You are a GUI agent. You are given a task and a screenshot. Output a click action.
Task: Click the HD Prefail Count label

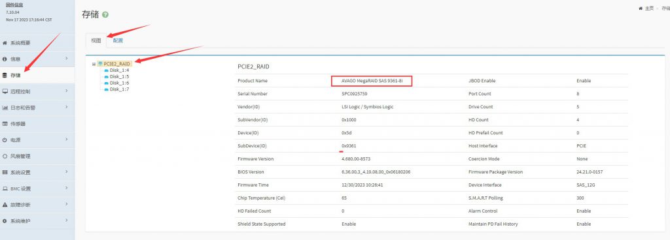tap(485, 133)
